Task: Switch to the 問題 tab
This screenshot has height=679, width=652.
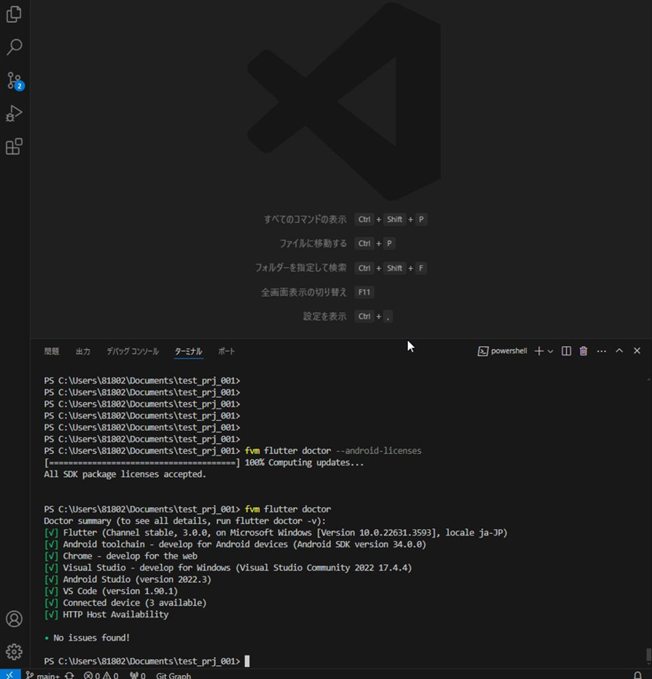Action: tap(52, 351)
